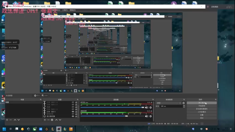Add a new scene with plus icon
The width and height of the screenshot is (235, 132).
pyautogui.click(x=7, y=120)
